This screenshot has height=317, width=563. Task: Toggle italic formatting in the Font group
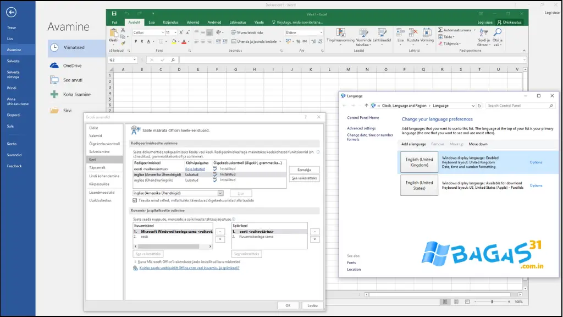click(x=141, y=41)
